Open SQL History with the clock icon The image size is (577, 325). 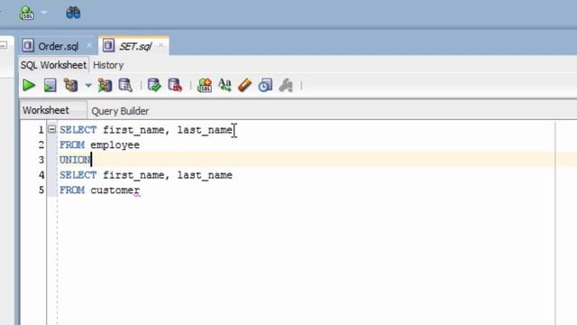tap(265, 86)
